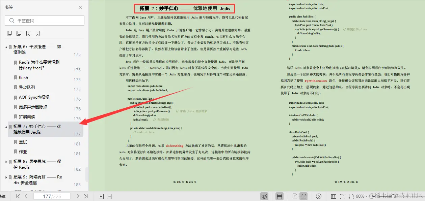This screenshot has height=201, width=425.
Task: Toggle the collapse-all bookmarks control
Action: (19, 33)
